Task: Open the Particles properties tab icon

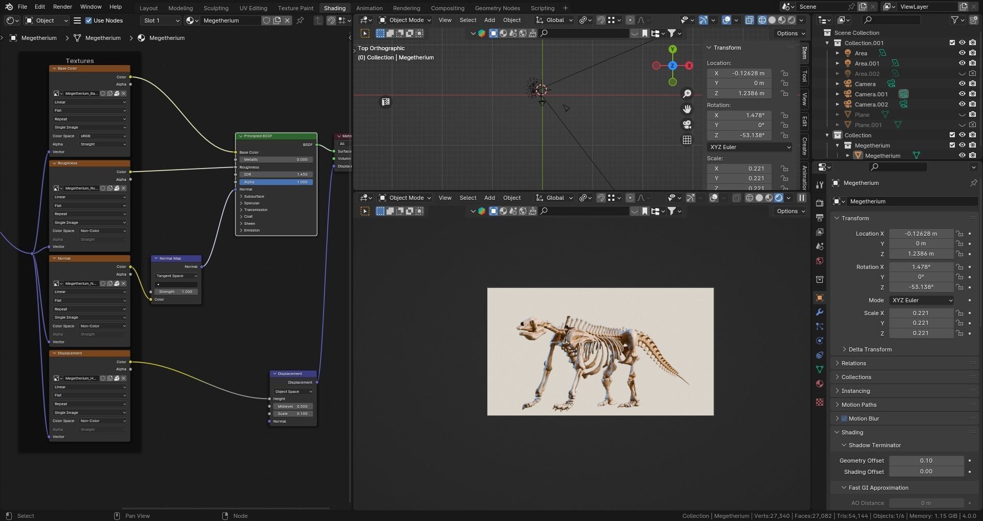Action: pos(819,326)
